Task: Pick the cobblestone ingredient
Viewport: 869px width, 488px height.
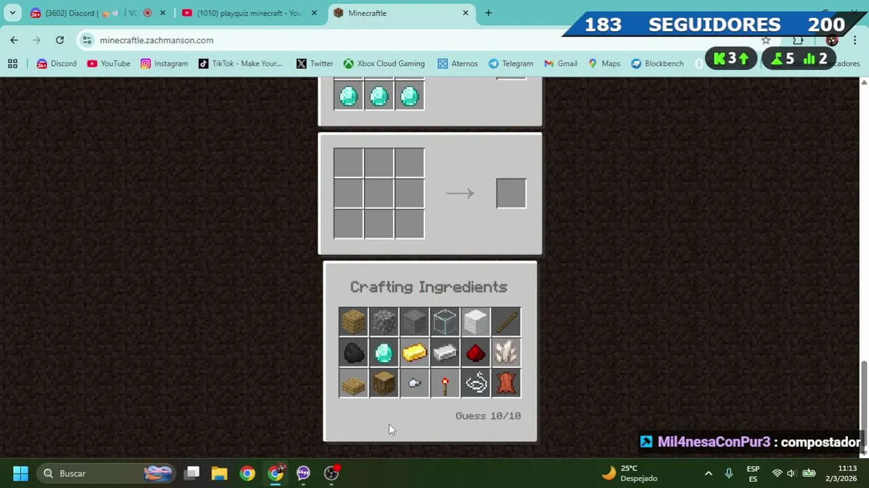Action: (384, 322)
